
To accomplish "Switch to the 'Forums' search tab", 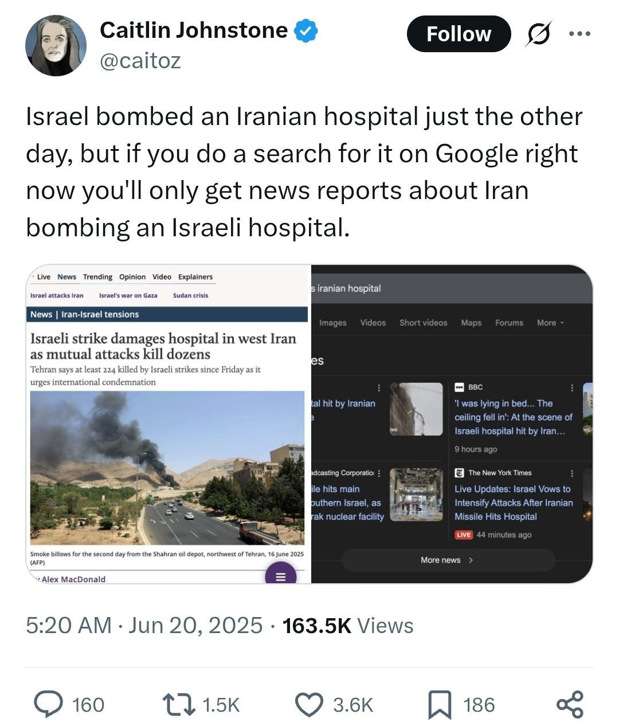I will click(509, 323).
